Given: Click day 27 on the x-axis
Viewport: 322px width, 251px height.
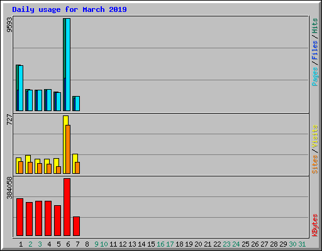Looking at the screenshot, I should (264, 244).
